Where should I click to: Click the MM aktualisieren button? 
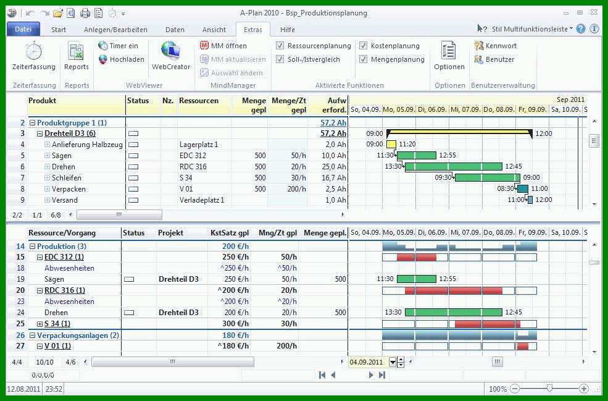click(233, 59)
